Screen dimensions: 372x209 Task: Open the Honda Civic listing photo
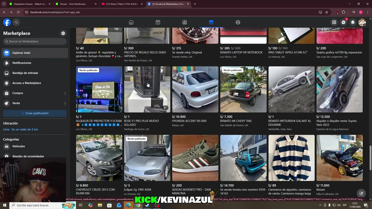[x=243, y=158]
